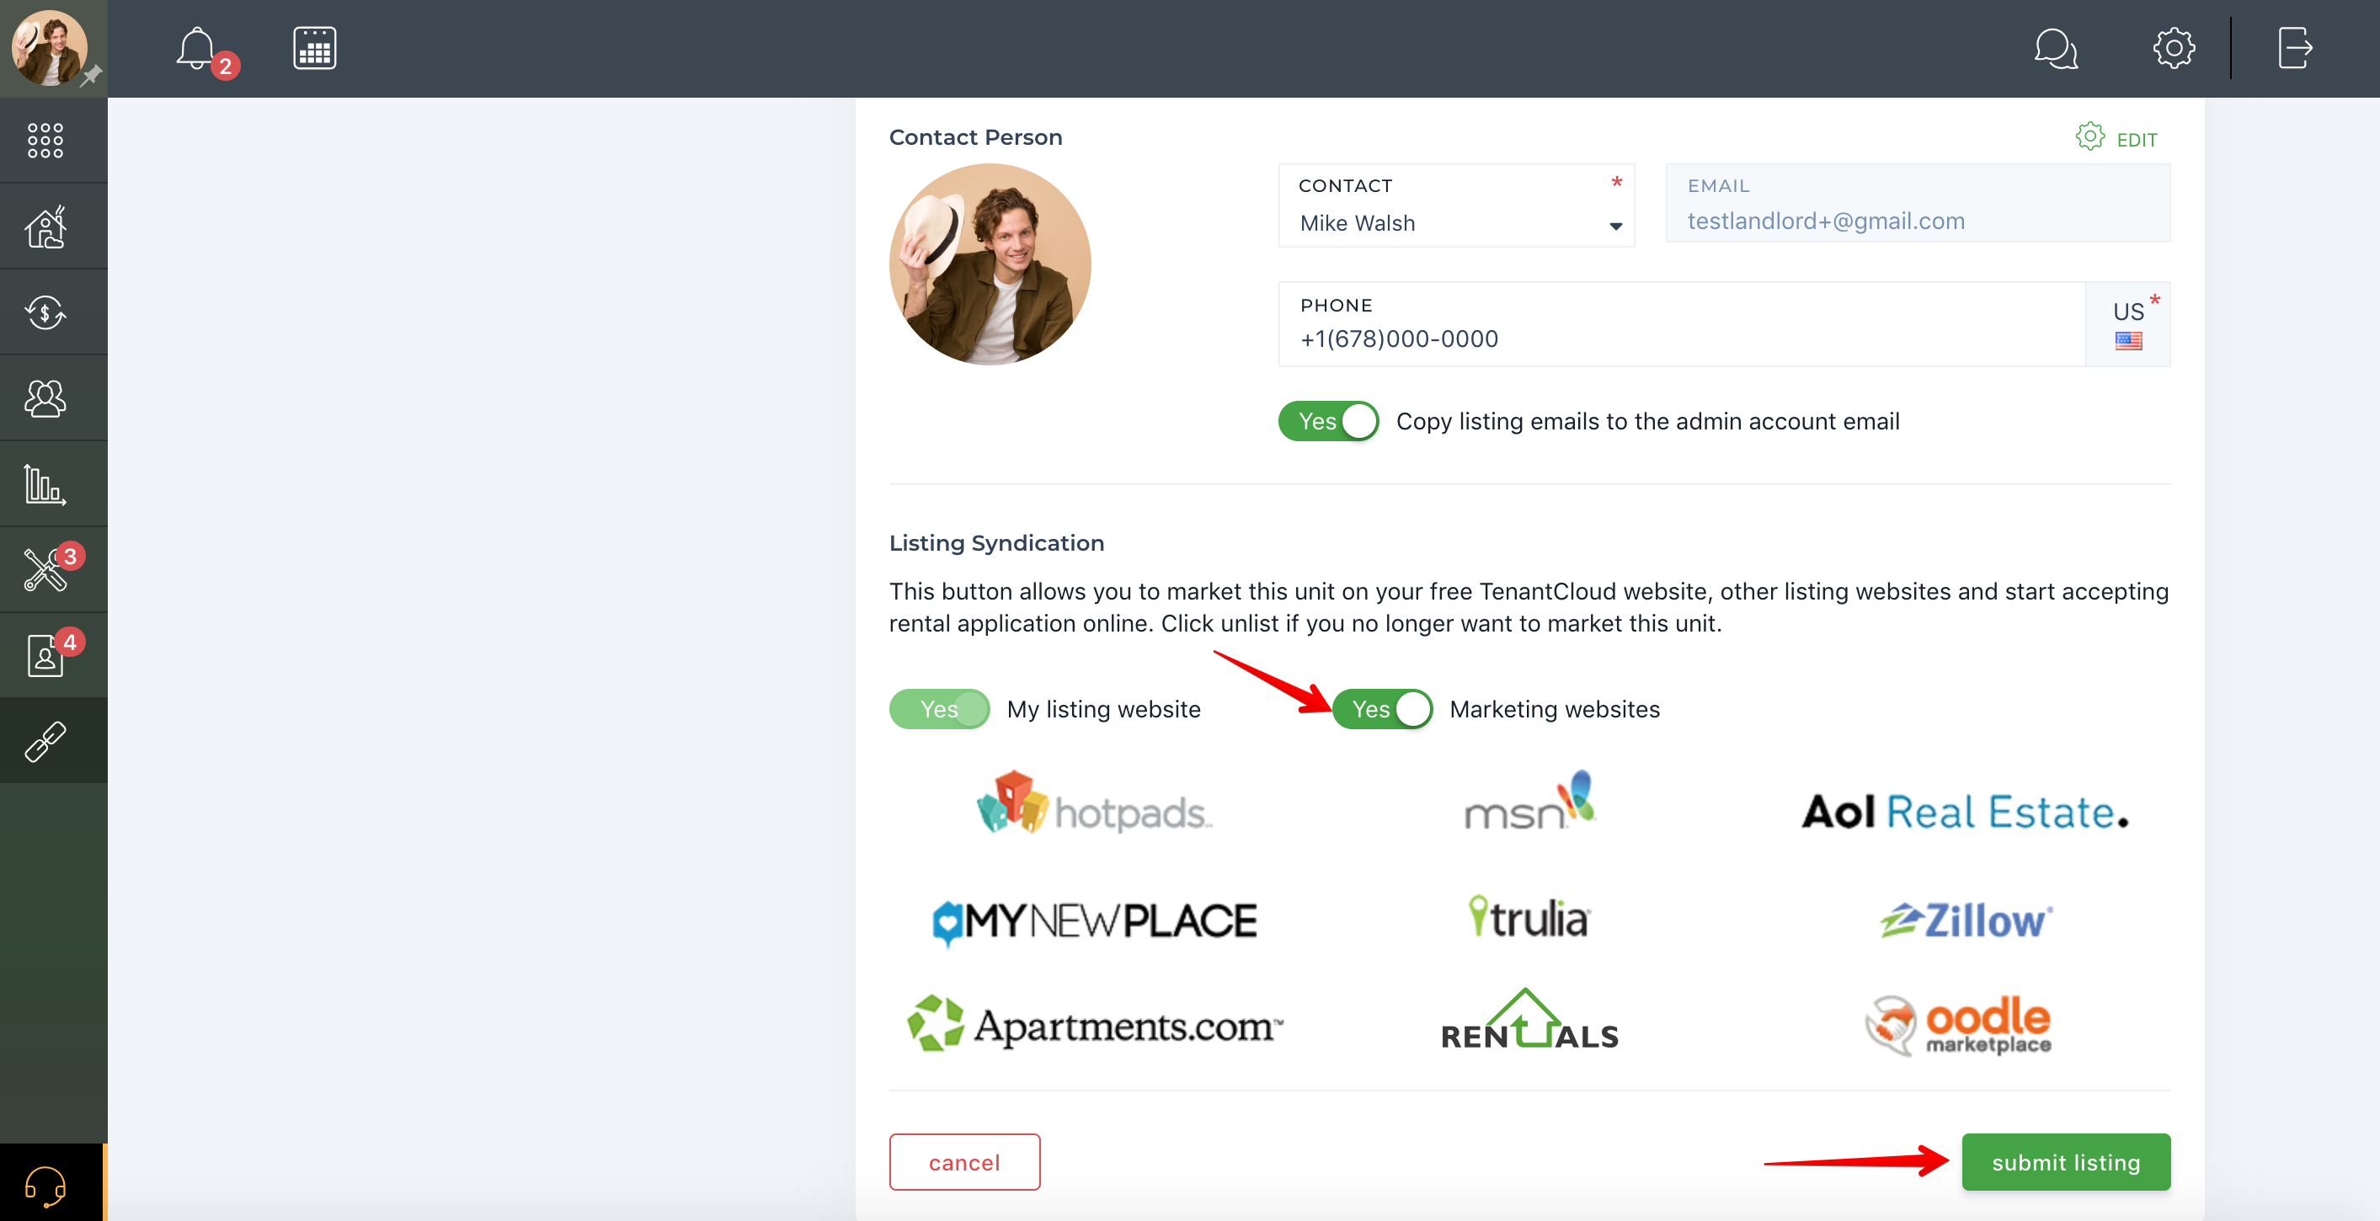Screen dimensions: 2380x1221
Task: Click the hotpads logo
Action: [1095, 802]
